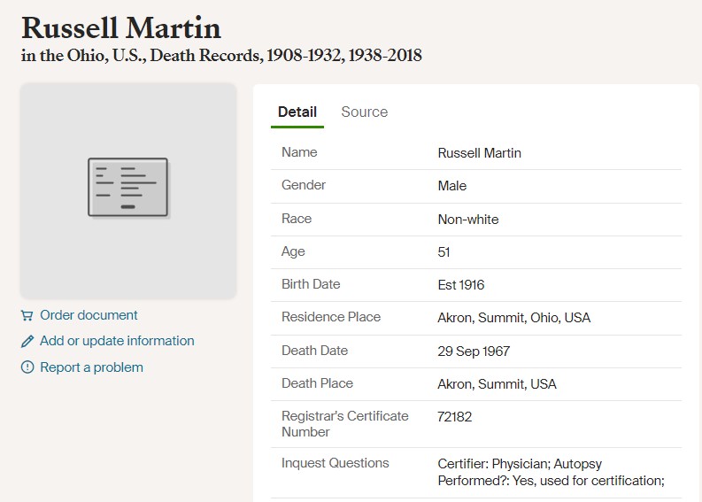Click the Ohio Death Records collection subtitle
The image size is (702, 502).
point(221,56)
